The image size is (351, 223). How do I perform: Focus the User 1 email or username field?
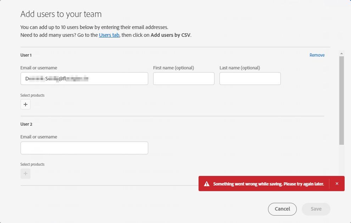pos(84,79)
